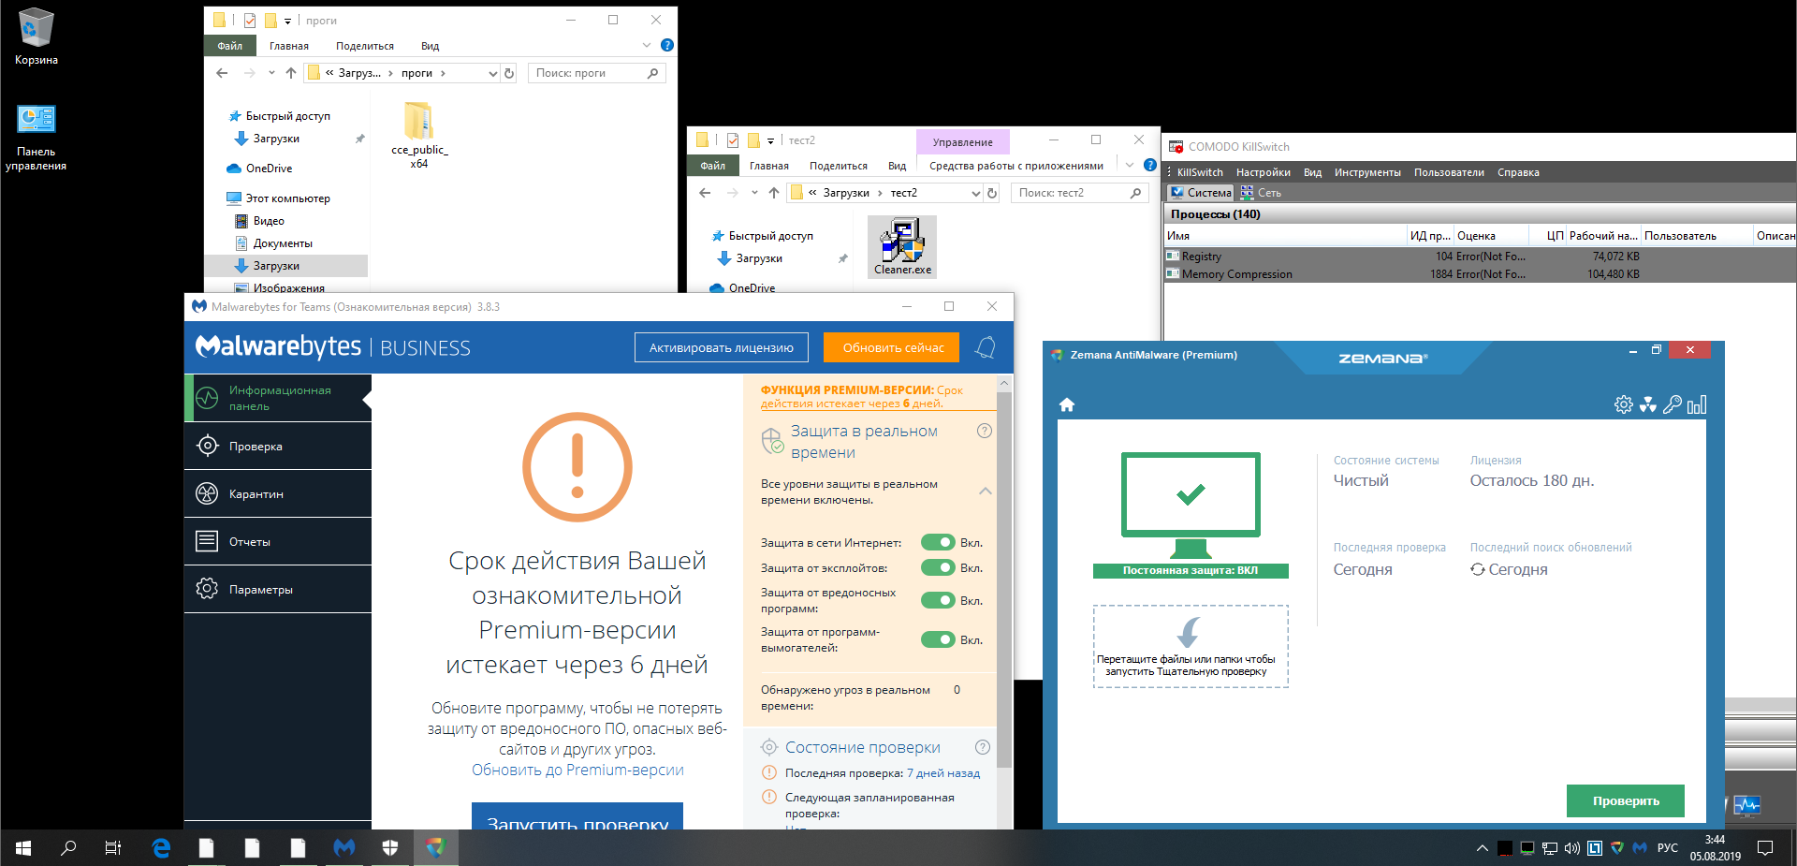The width and height of the screenshot is (1797, 866).
Task: Sort KillSwitch processes by Оценка column
Action: pyautogui.click(x=1490, y=236)
